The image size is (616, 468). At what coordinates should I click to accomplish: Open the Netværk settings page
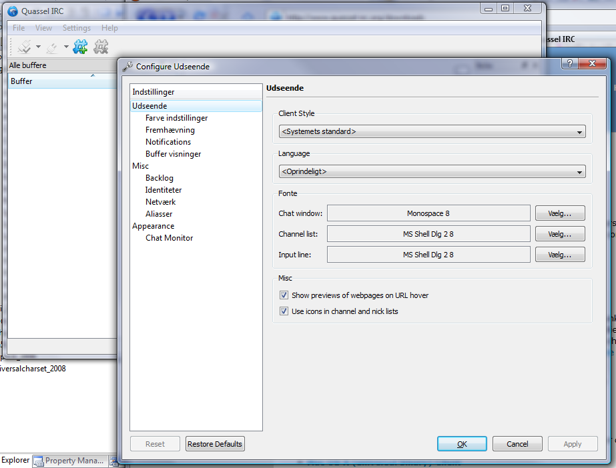click(x=160, y=202)
